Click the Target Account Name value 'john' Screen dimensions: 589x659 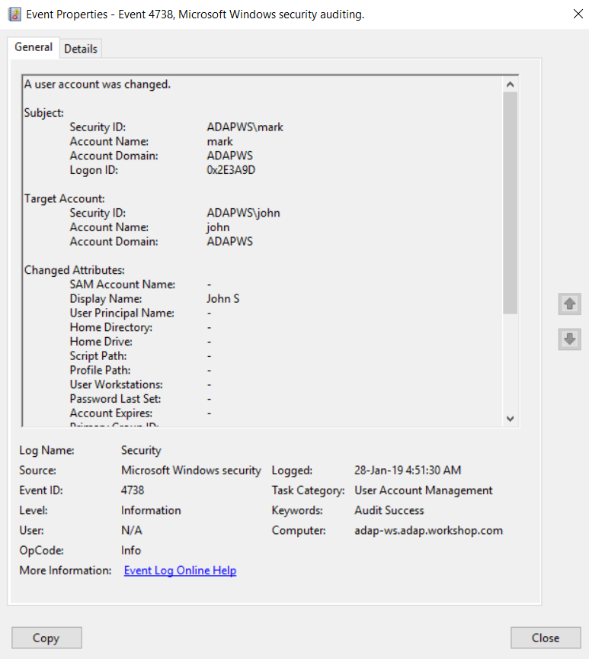tap(218, 227)
